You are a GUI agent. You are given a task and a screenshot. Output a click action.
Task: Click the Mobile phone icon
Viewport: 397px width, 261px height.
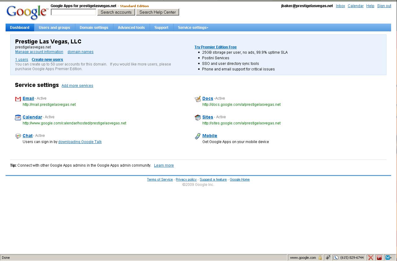(x=198, y=136)
